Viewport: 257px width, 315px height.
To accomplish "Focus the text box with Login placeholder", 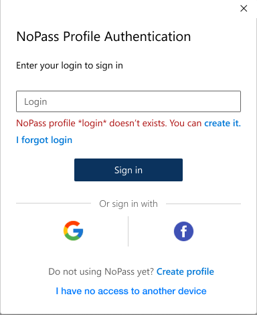I will point(128,101).
